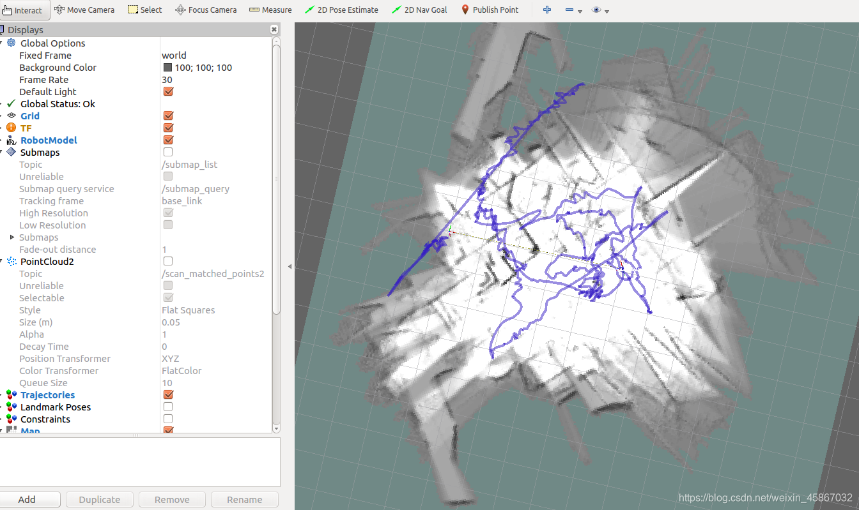Click the Duplicate button
Screen dimensions: 859x510
point(99,499)
